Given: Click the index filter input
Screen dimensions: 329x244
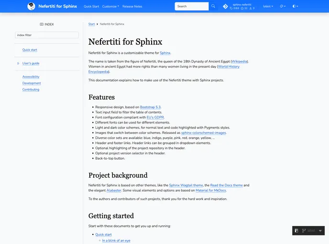Looking at the screenshot, I should tap(47, 35).
